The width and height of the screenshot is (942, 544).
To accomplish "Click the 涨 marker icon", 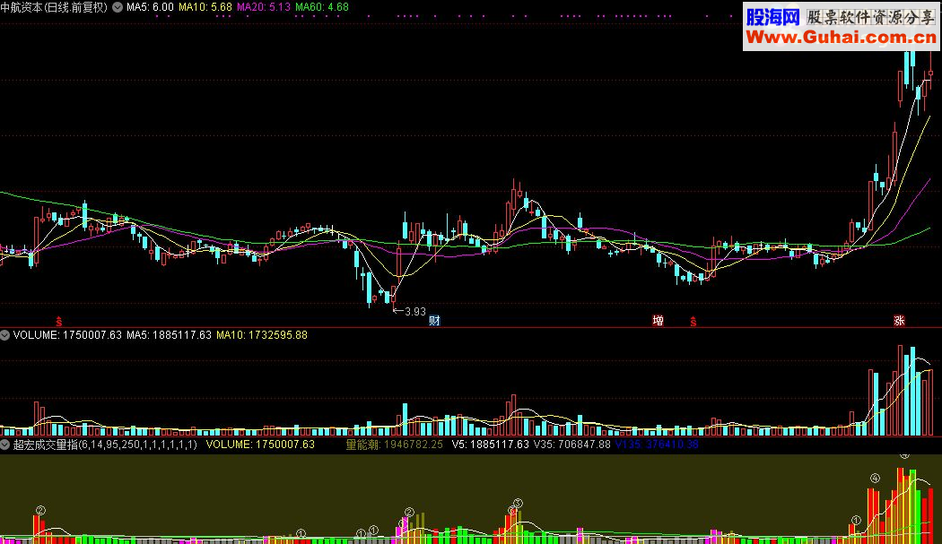I will pyautogui.click(x=899, y=321).
